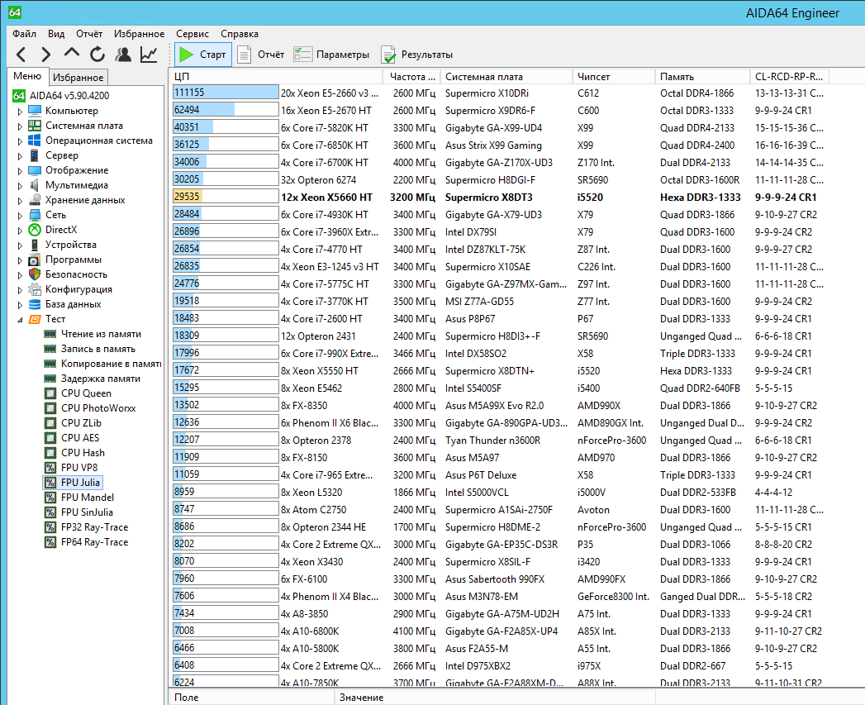
Task: Expand the Сеть tree node
Action: click(x=21, y=216)
